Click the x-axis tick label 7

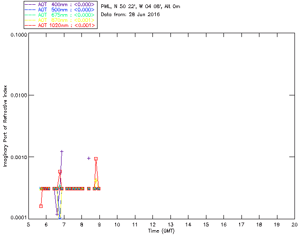64,224
